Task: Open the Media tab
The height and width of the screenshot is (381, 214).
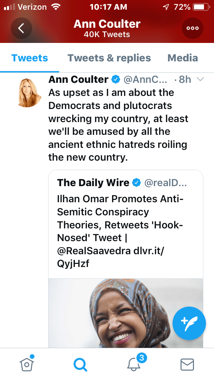Action: click(183, 58)
